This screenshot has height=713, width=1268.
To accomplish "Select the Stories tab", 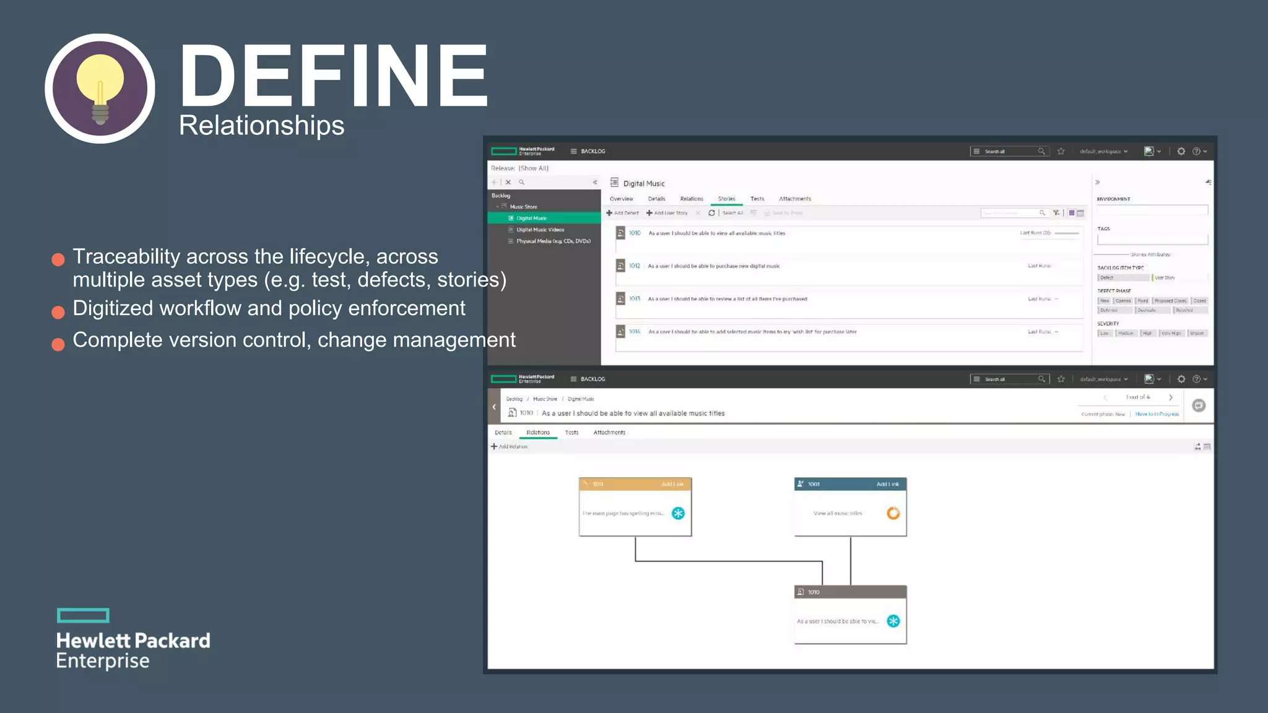I will (x=727, y=199).
